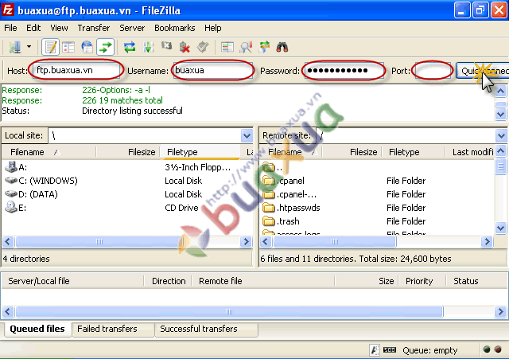Screen dimensions: 509x359
Task: Sort queue by Priority column
Action: 422,281
